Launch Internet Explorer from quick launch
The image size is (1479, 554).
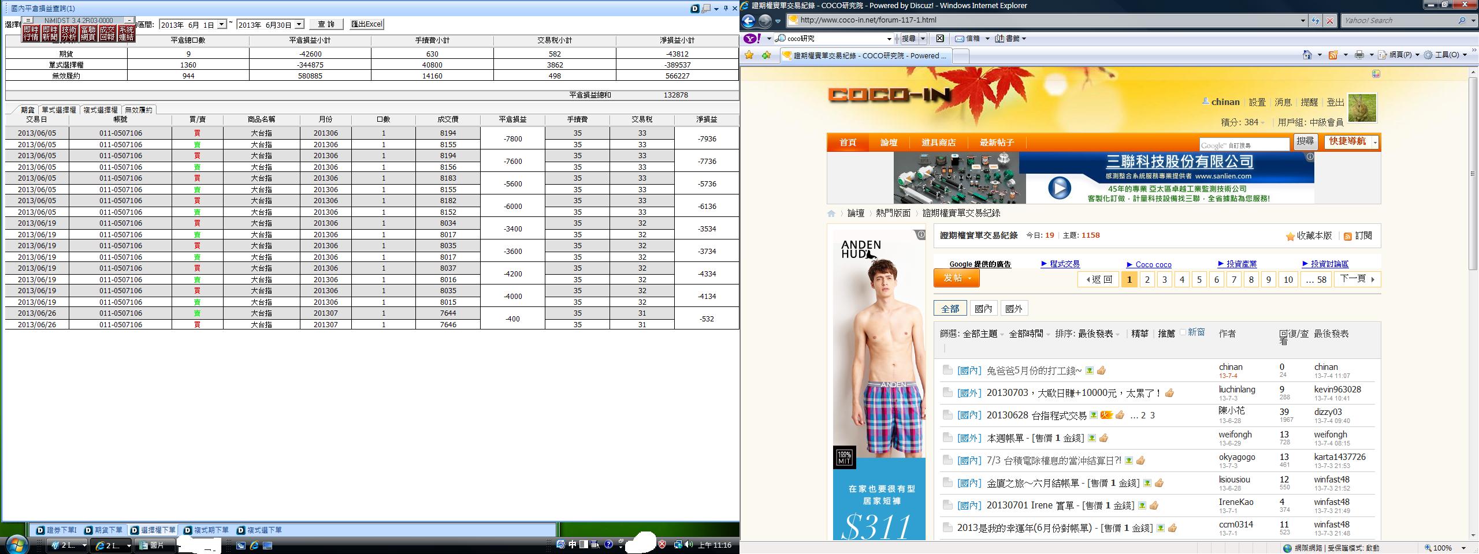[254, 545]
